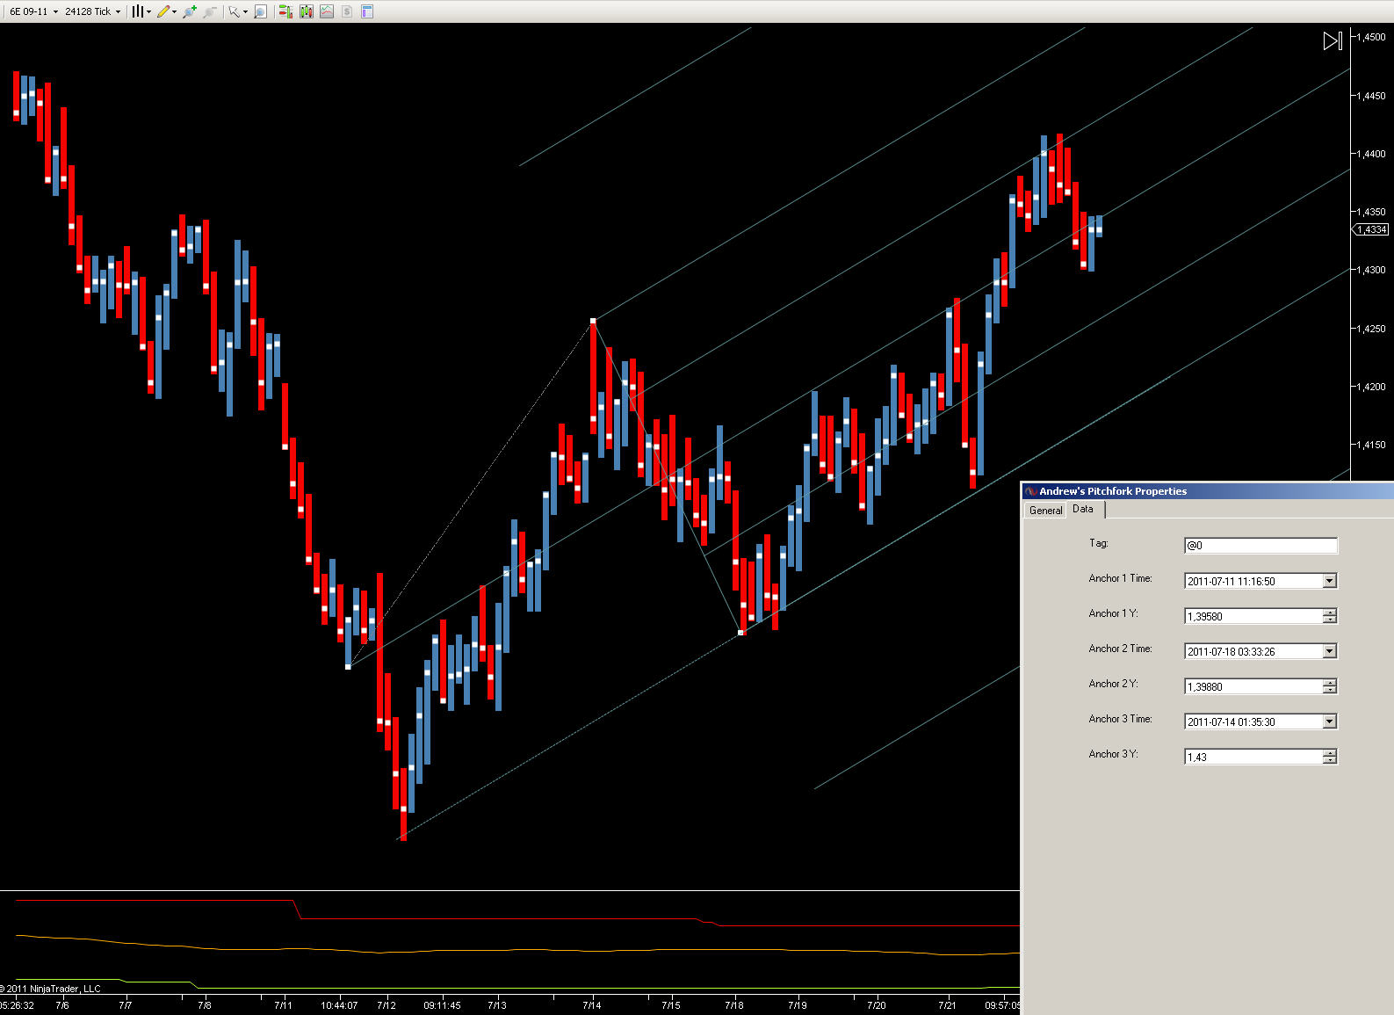Open the chart properties window icon
The height and width of the screenshot is (1015, 1394).
coord(367,11)
